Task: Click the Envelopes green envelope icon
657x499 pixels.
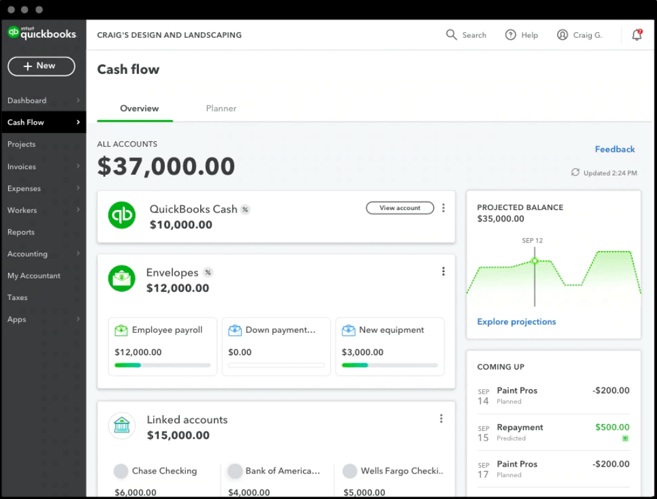Action: (121, 278)
